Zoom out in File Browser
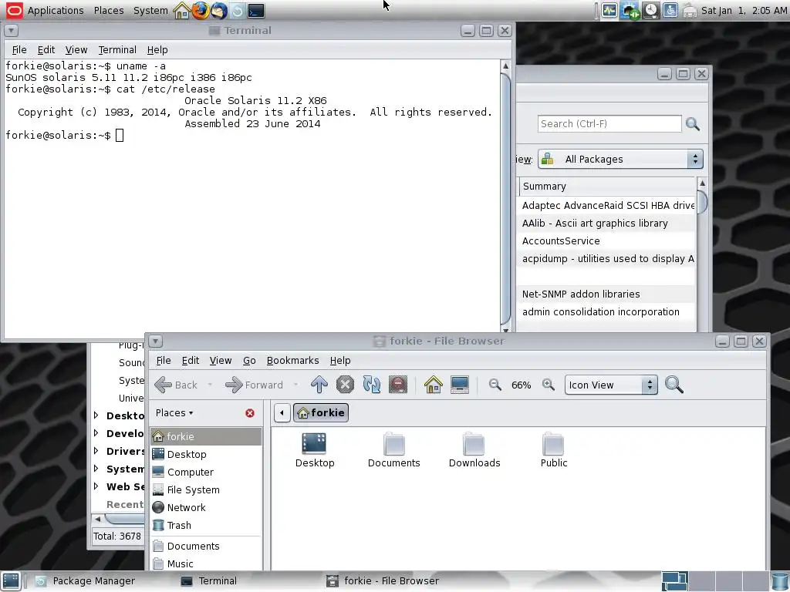Viewport: 790px width, 592px height. click(495, 385)
